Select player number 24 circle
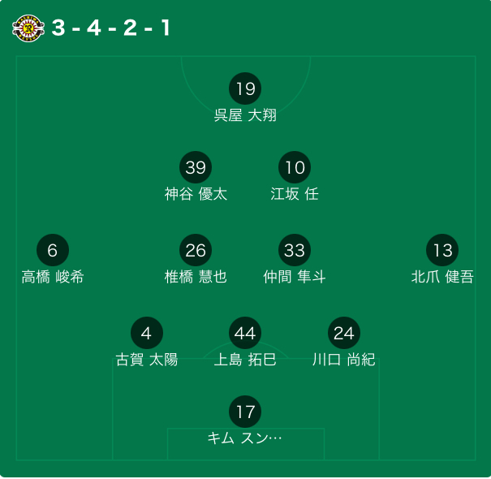Image resolution: width=491 pixels, height=479 pixels. (344, 333)
